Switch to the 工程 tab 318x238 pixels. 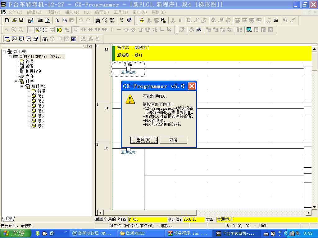pos(8,218)
